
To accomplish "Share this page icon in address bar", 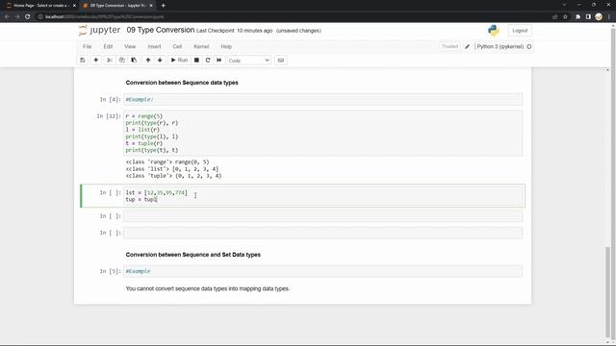I will pyautogui.click(x=555, y=17).
